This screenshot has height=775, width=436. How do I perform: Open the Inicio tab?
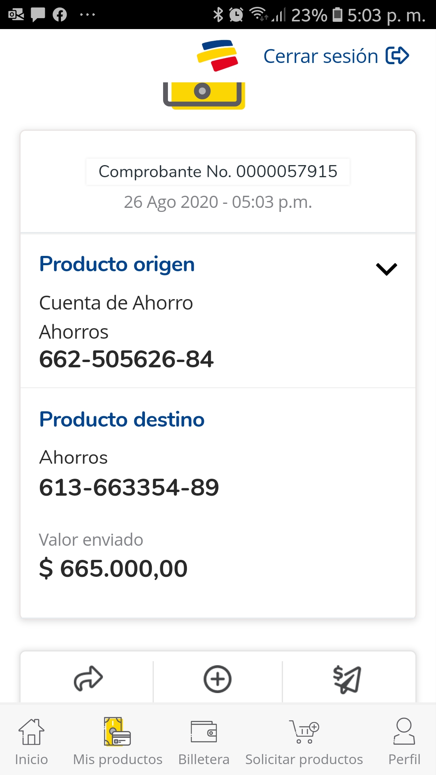(31, 742)
